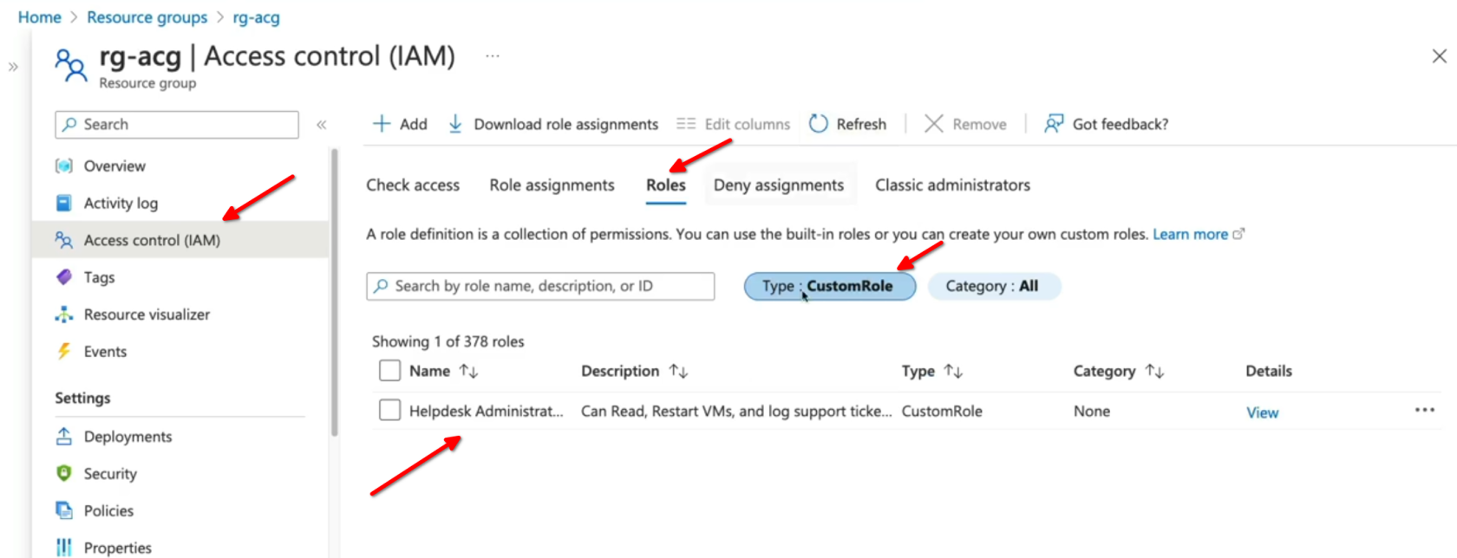This screenshot has width=1457, height=558.
Task: Click the left menu vertical scrollbar
Action: pyautogui.click(x=334, y=295)
